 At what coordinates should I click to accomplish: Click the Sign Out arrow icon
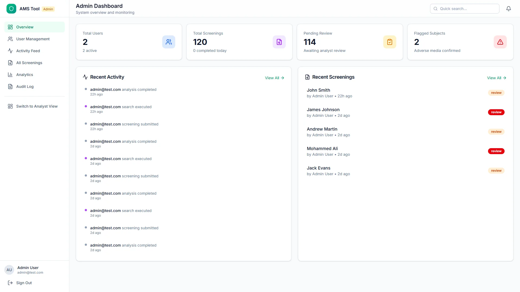[10, 283]
